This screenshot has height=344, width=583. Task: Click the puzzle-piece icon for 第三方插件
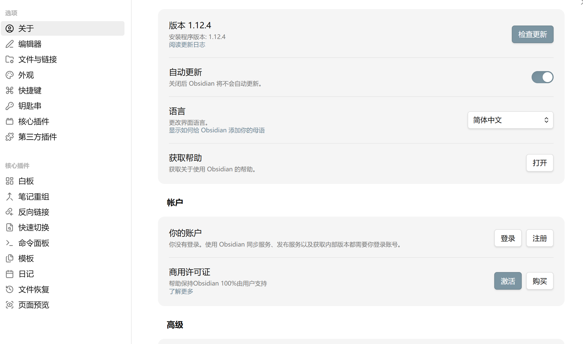click(10, 137)
